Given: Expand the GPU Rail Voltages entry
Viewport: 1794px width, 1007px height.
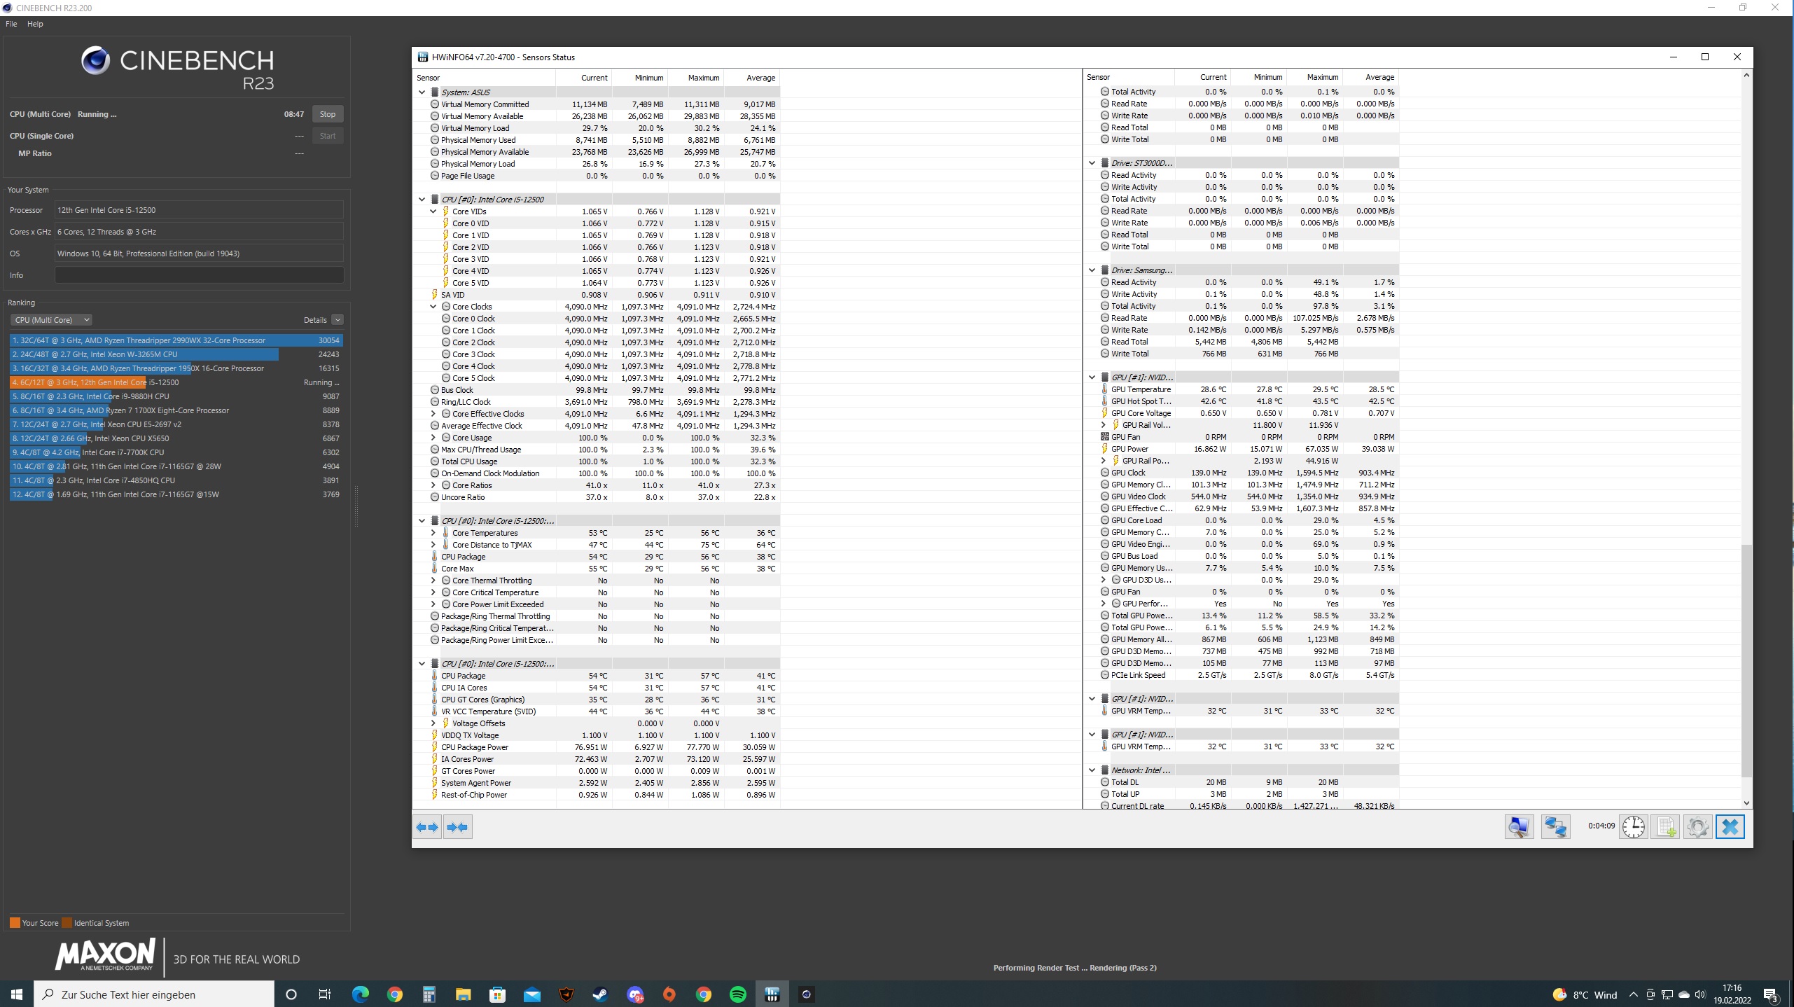Looking at the screenshot, I should coord(1103,425).
